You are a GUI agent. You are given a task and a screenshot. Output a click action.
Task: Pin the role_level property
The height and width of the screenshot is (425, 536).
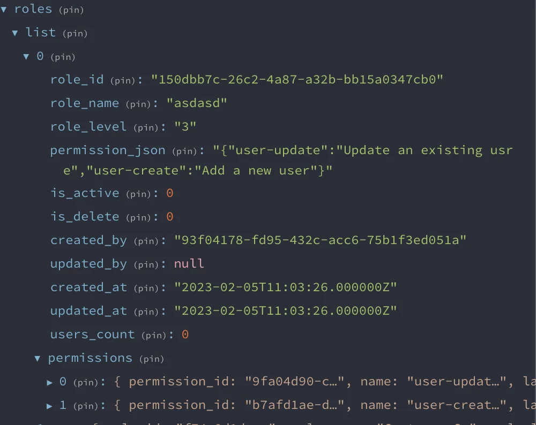click(x=146, y=128)
